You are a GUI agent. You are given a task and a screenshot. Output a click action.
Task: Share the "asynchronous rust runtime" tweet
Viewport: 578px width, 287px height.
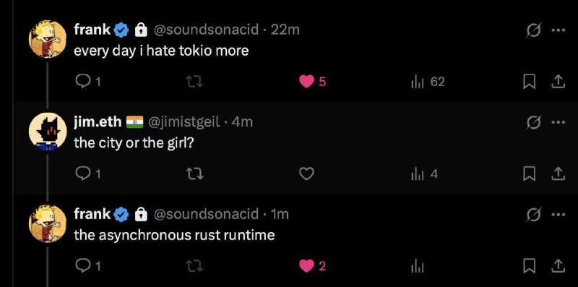click(x=558, y=266)
